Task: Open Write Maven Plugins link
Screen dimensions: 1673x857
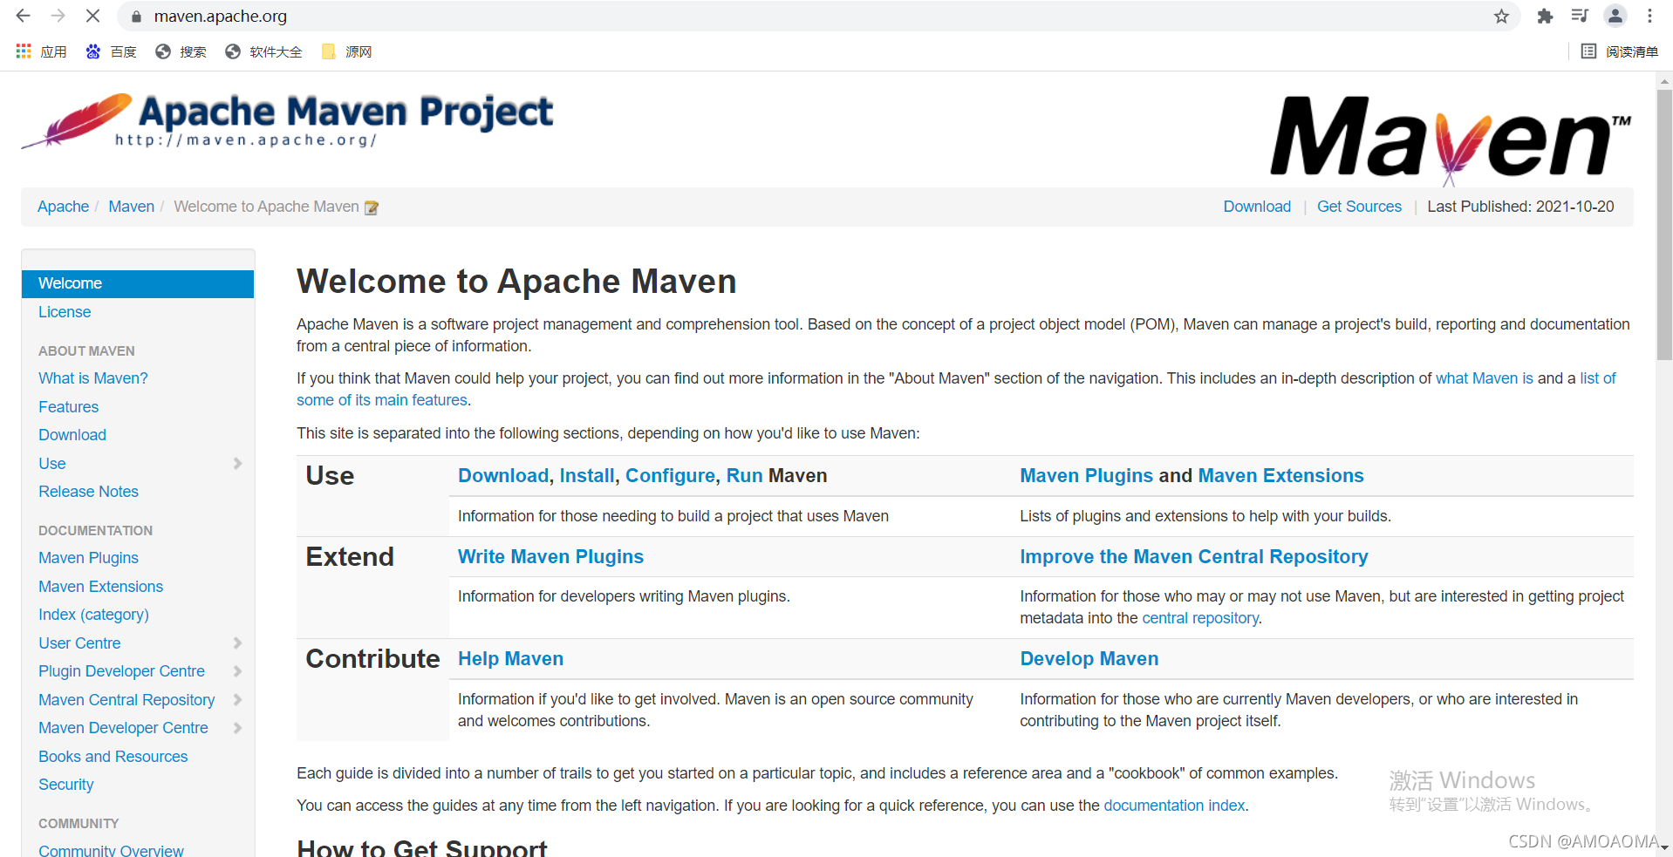Action: tap(550, 557)
